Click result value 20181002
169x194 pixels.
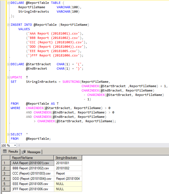68,168
